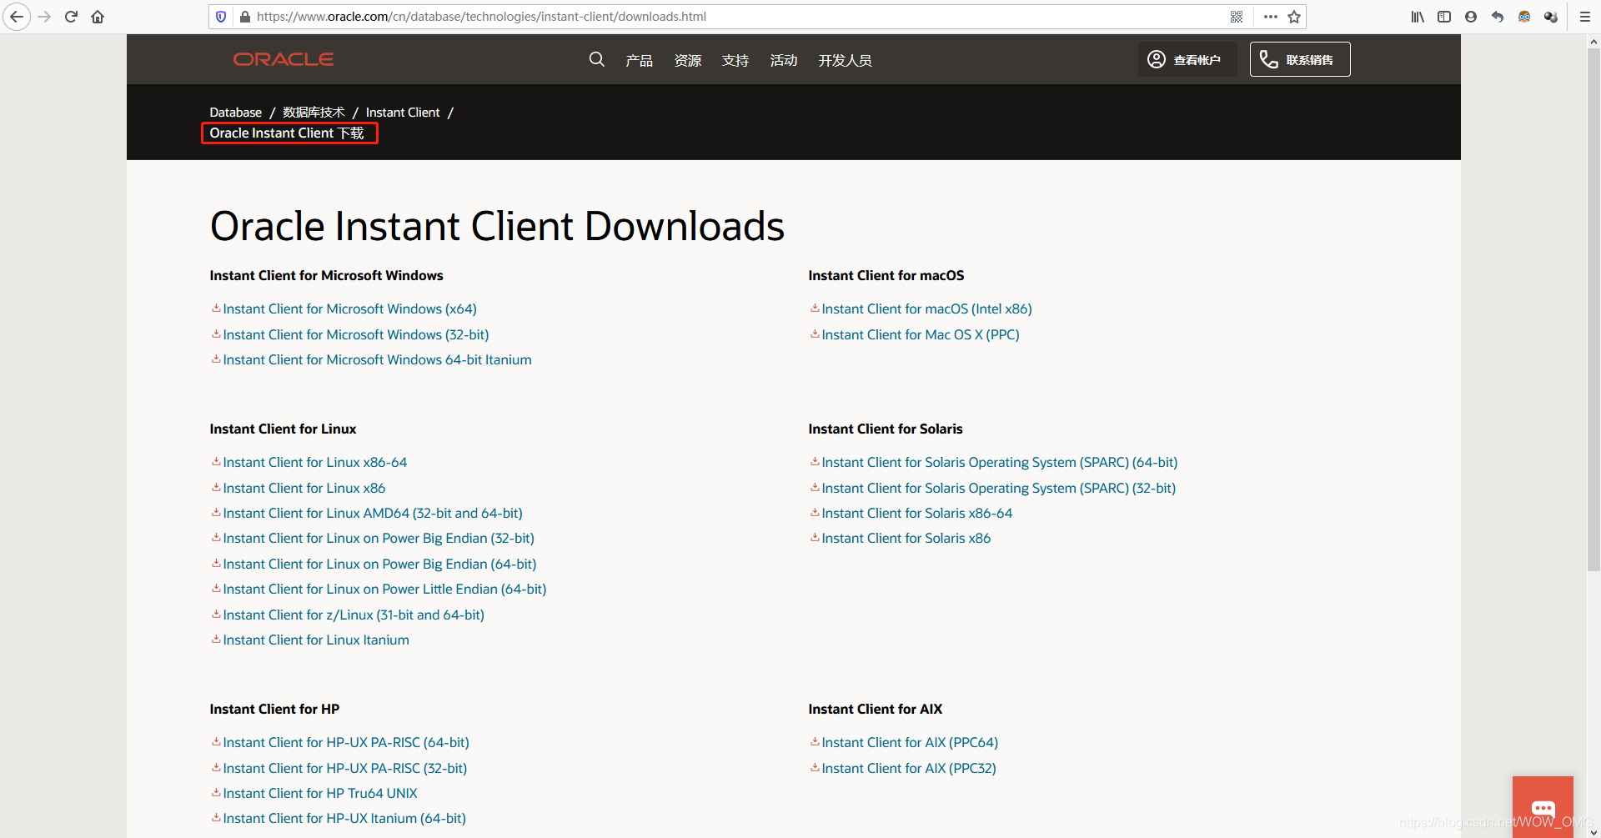
Task: Click the 查看帐户 button
Action: coord(1187,59)
